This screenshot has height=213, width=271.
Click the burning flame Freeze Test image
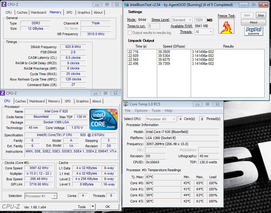click(x=226, y=26)
